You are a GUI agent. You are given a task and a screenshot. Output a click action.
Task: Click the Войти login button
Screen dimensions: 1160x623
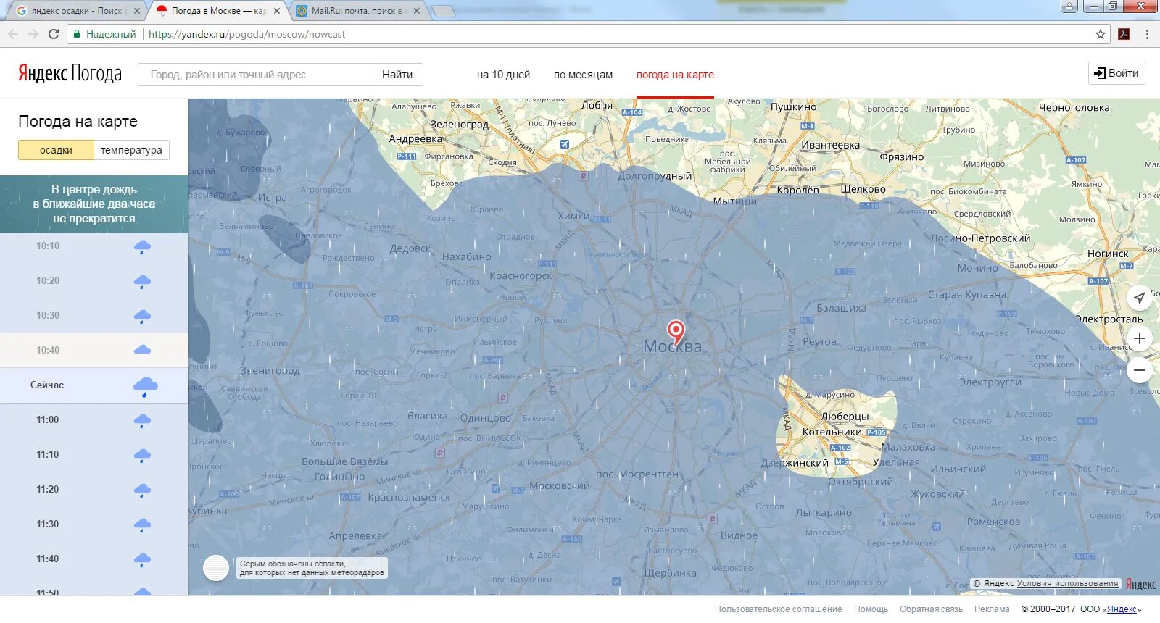1116,73
